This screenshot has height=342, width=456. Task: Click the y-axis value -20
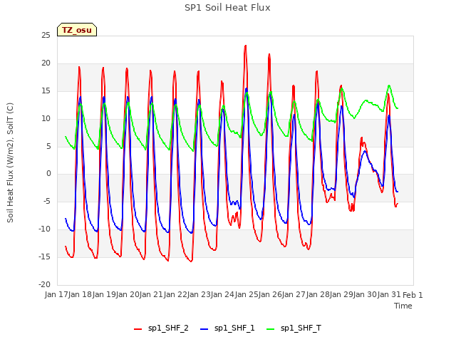pos(45,285)
